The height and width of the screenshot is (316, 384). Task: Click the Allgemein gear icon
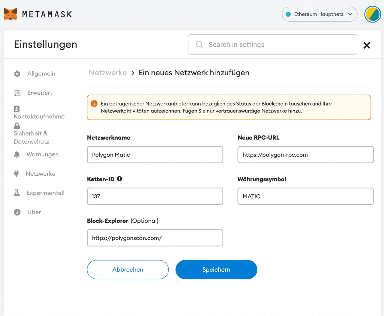point(17,74)
